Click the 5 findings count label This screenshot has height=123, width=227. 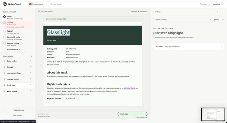(x=157, y=12)
